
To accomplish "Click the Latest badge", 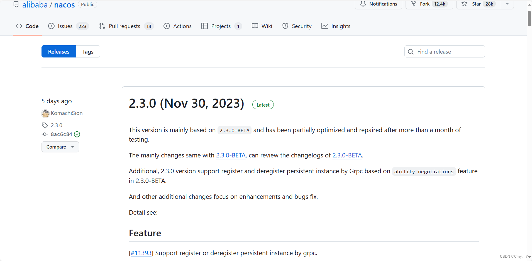I will click(263, 105).
